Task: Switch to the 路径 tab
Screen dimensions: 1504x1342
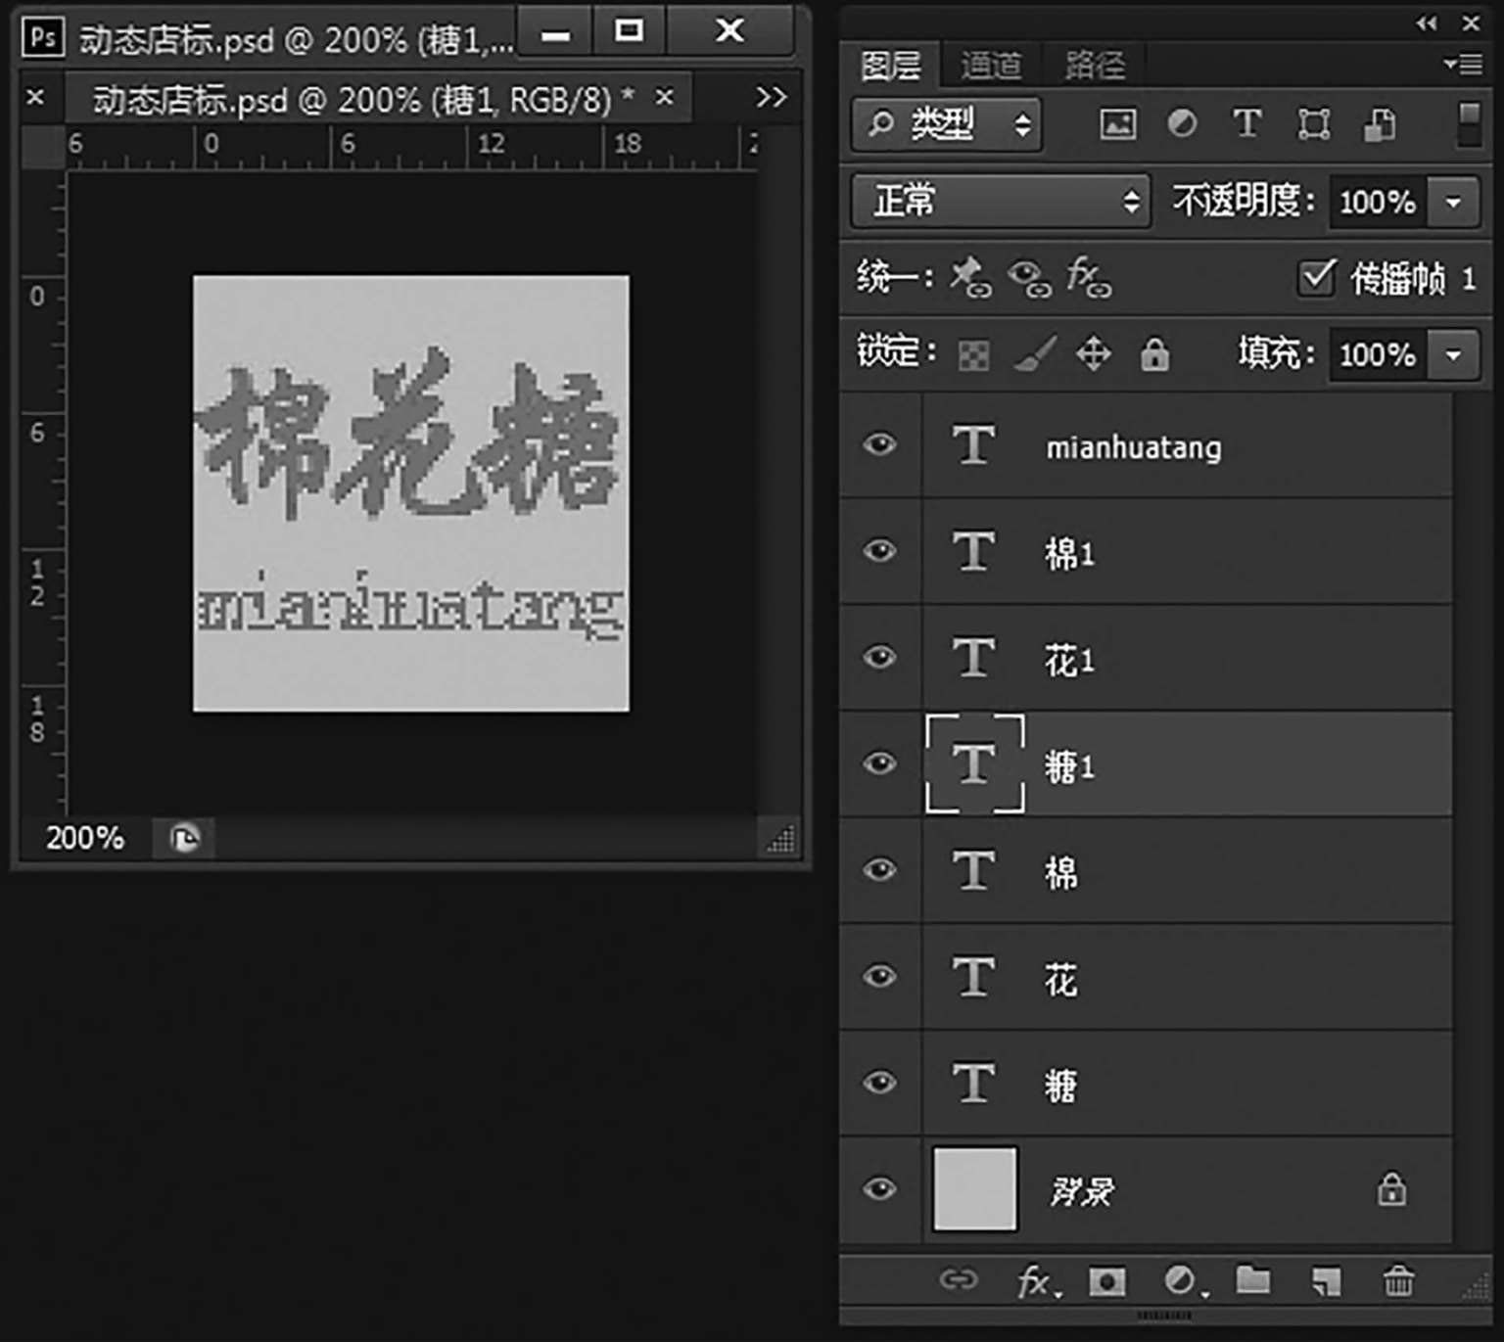Action: pyautogui.click(x=1095, y=66)
